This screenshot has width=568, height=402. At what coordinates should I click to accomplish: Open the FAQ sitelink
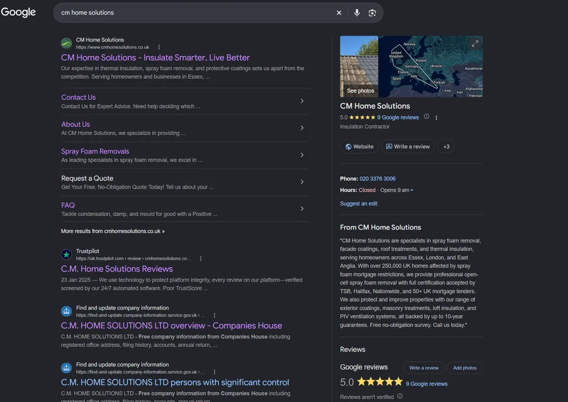point(67,205)
